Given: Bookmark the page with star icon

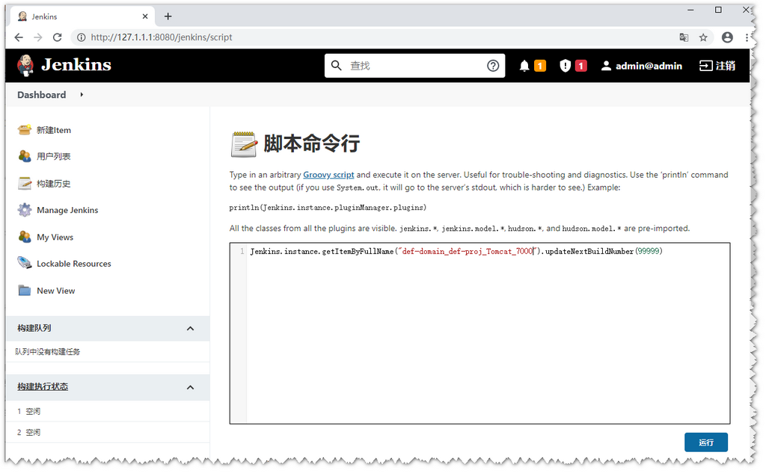Looking at the screenshot, I should (703, 37).
